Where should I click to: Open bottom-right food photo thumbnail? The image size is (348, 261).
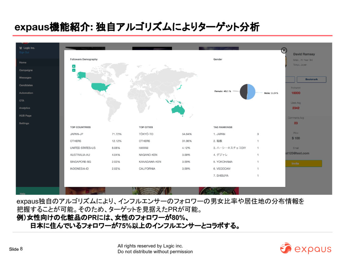(x=219, y=191)
